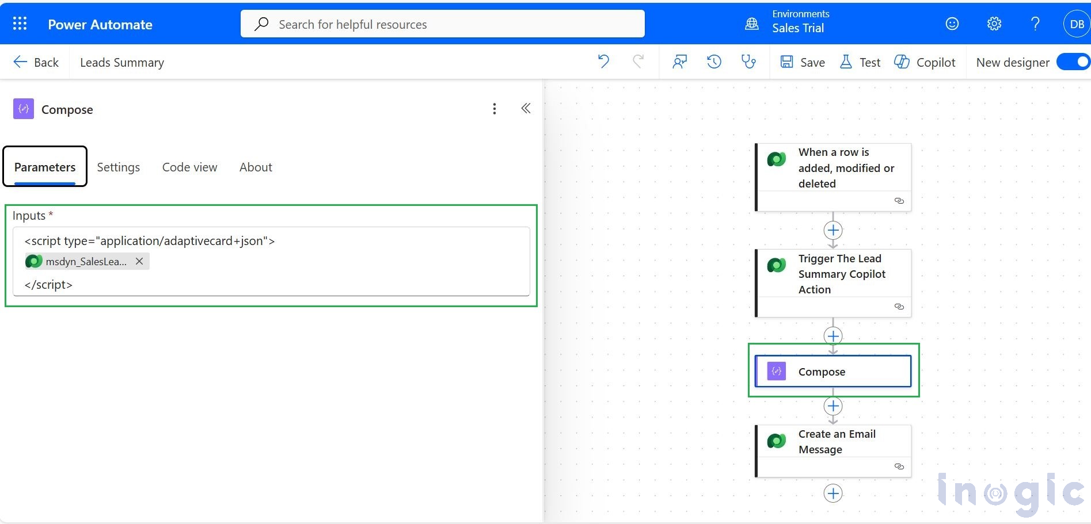Insert a new step after Compose
1091x524 pixels.
[x=832, y=406]
